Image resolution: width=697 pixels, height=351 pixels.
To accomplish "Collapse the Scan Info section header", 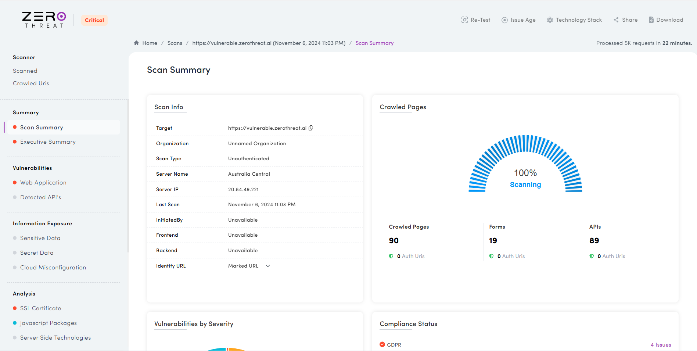I will pos(169,107).
